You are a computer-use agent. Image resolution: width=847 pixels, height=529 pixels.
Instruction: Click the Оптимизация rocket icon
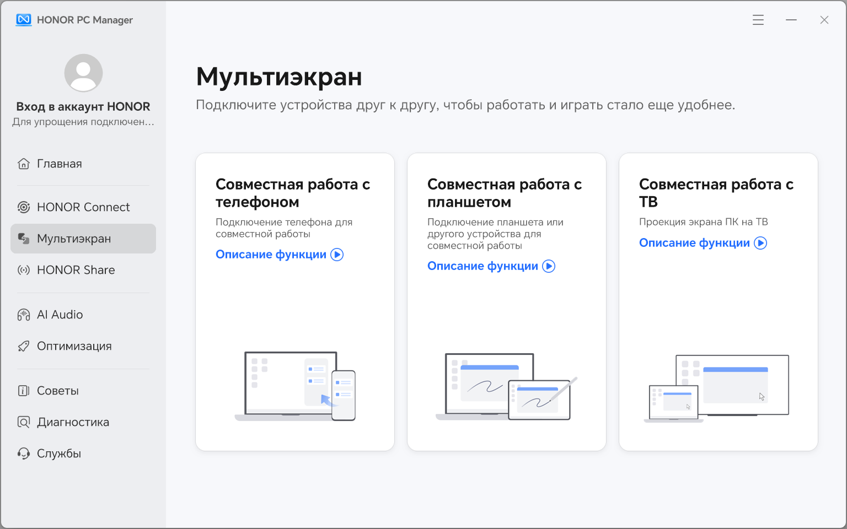coord(24,346)
